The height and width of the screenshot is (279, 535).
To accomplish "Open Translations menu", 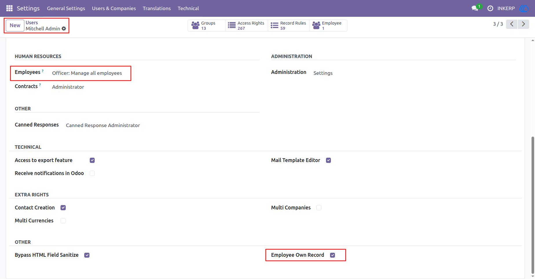I will point(157,8).
